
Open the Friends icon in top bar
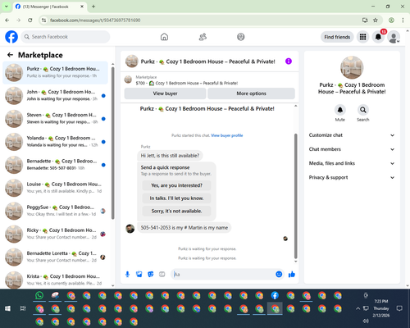[203, 37]
